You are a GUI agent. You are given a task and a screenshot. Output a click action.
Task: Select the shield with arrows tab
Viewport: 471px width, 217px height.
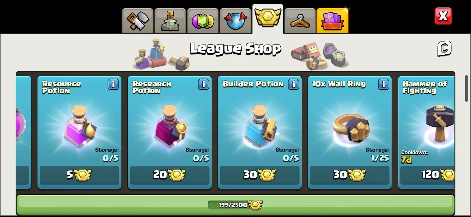pos(235,21)
